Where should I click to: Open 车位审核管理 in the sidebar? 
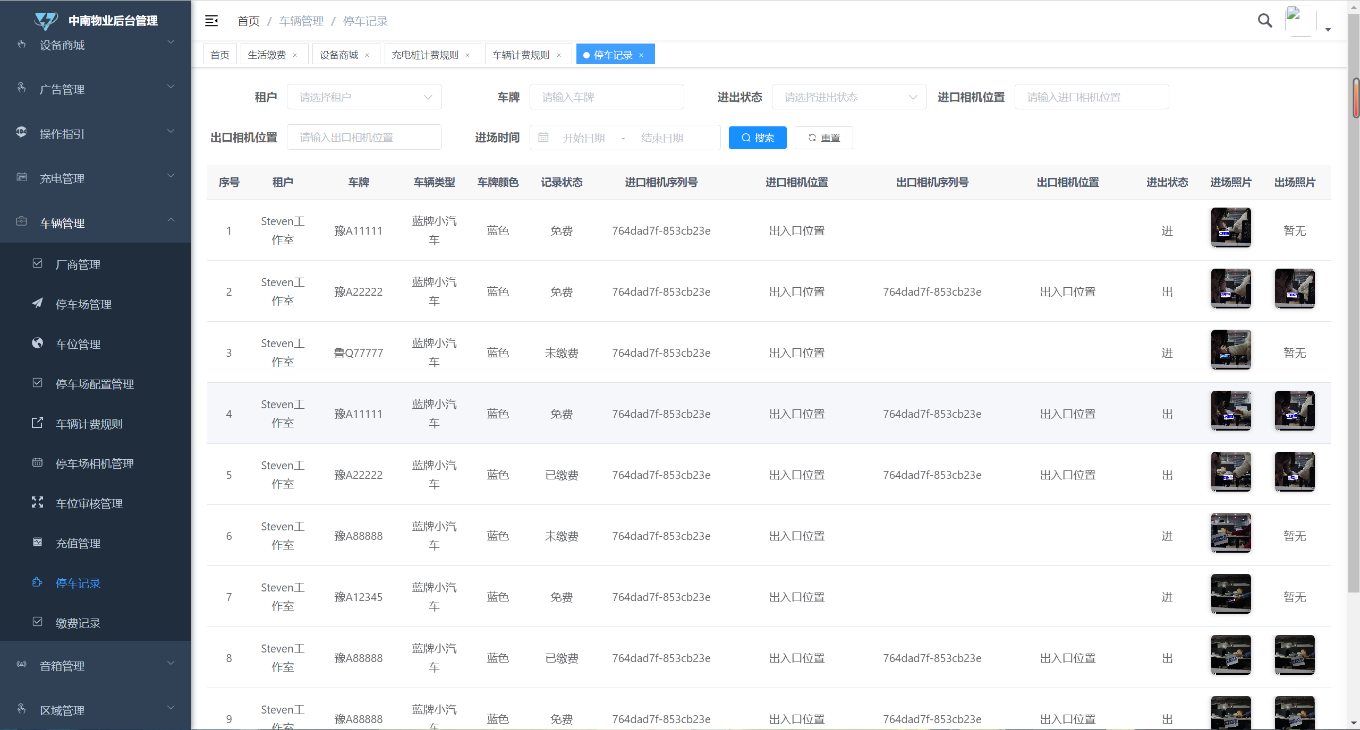(89, 503)
